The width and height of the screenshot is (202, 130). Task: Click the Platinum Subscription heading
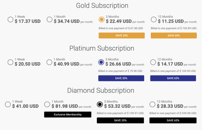point(102,48)
